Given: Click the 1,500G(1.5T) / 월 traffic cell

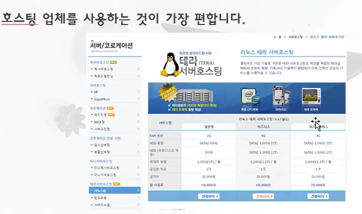Looking at the screenshot, I should click(318, 162).
